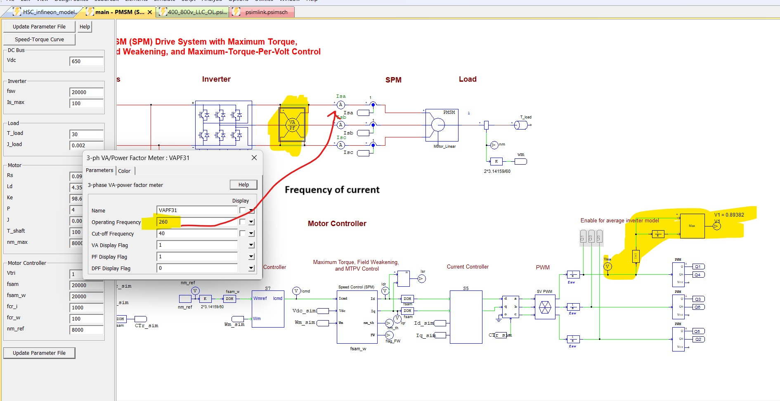Switch to psimlink.psimsch document tab
Image resolution: width=780 pixels, height=401 pixels.
pyautogui.click(x=262, y=12)
